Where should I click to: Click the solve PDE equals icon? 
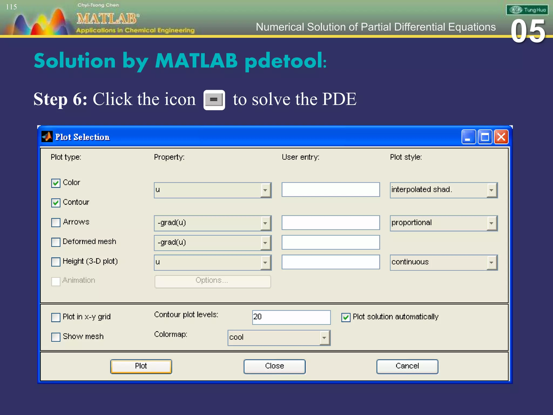click(x=214, y=100)
